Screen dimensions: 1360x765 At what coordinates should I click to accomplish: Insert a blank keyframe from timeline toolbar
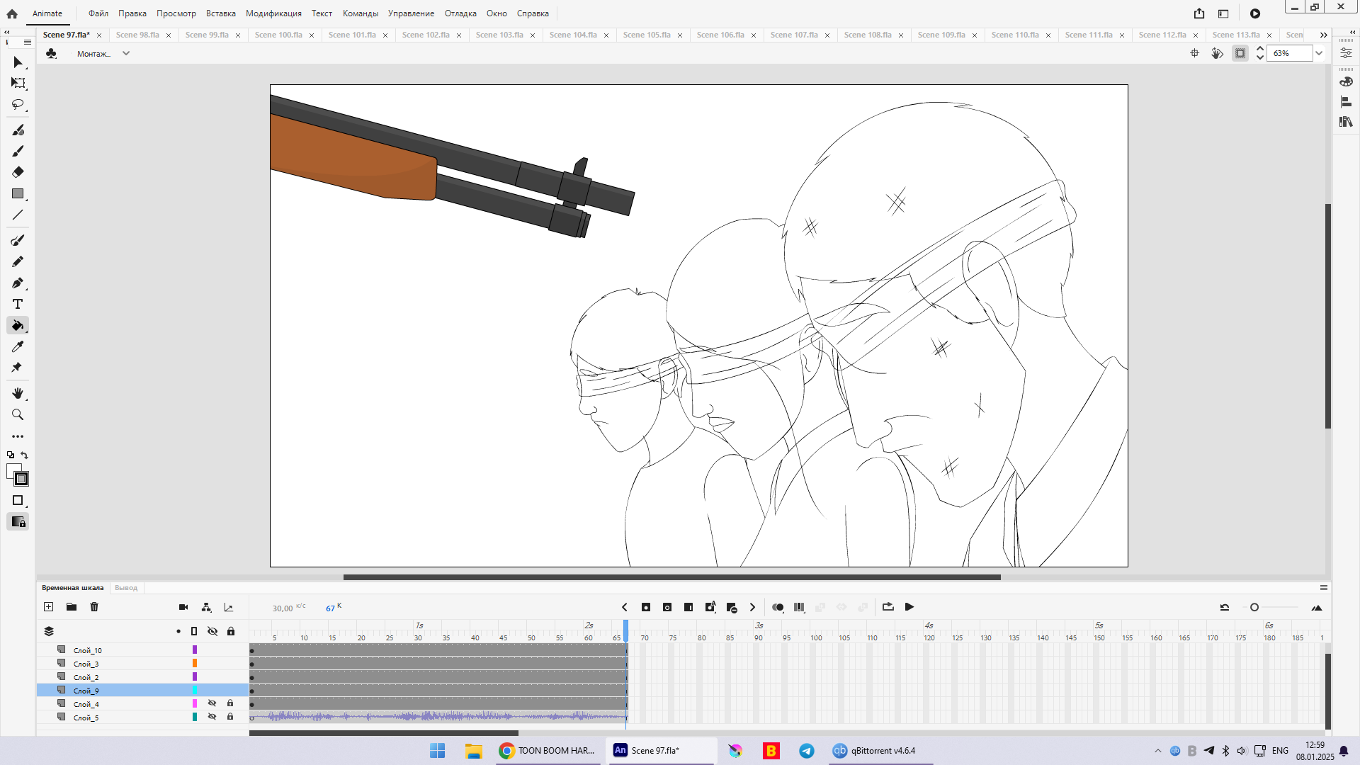coord(667,607)
